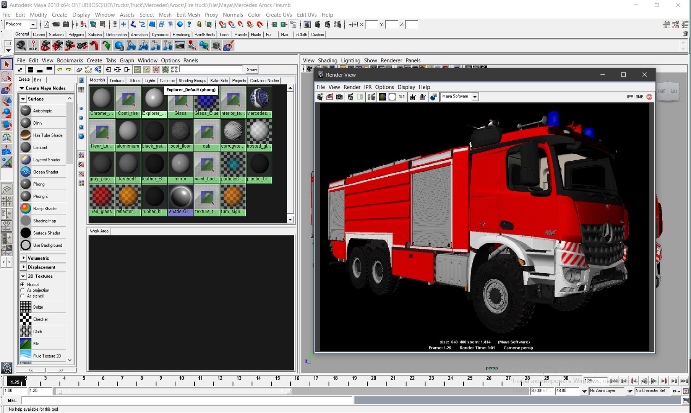Toggle the Create Bar on/off checkered icon
691x413 pixels.
click(x=21, y=70)
